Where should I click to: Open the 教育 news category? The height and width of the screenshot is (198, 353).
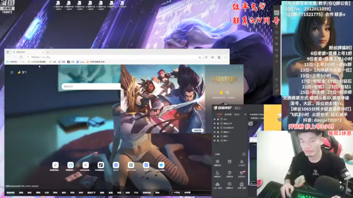(x=64, y=193)
